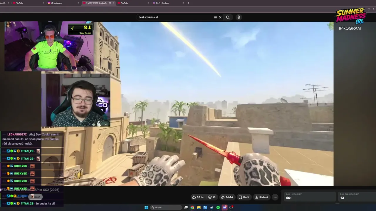Viewport: 376px width, 211px height.
Task: Click the !PROGRAM overlay text
Action: 350,28
